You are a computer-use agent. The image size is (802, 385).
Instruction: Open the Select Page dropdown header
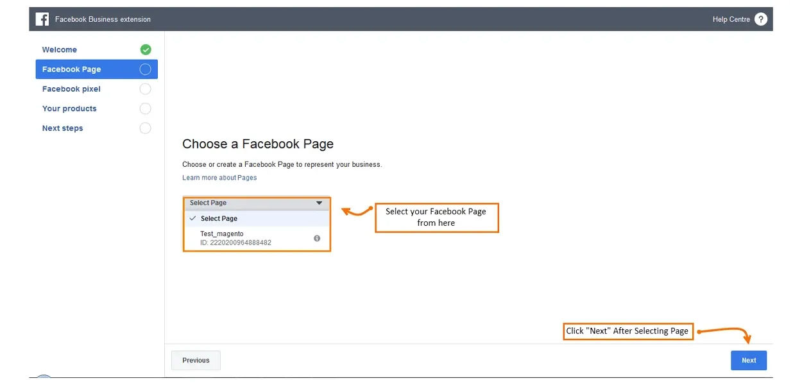[250, 203]
